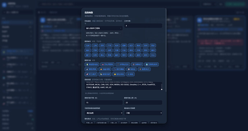Select the 医疗/器械 industry chip
The width and height of the screenshot is (248, 131).
pyautogui.click(x=119, y=69)
